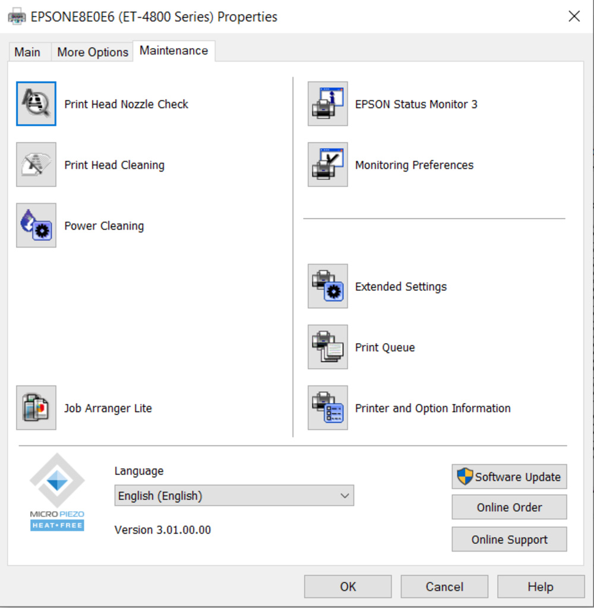Image resolution: width=594 pixels, height=608 pixels.
Task: View the Print Queue icon
Action: pyautogui.click(x=327, y=347)
